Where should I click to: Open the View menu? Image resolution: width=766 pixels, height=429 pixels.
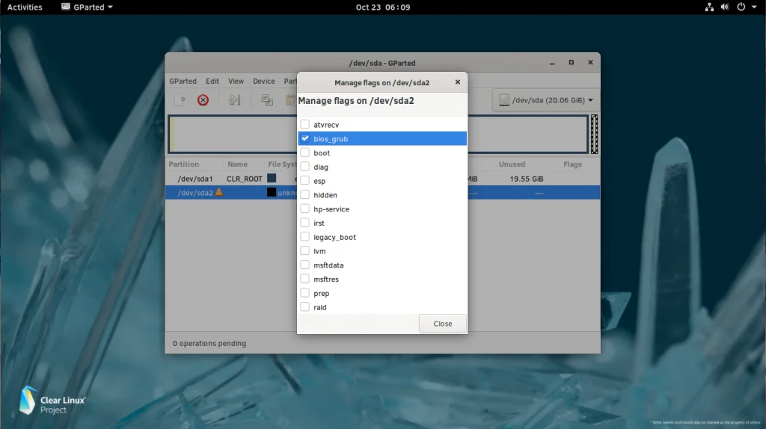236,81
